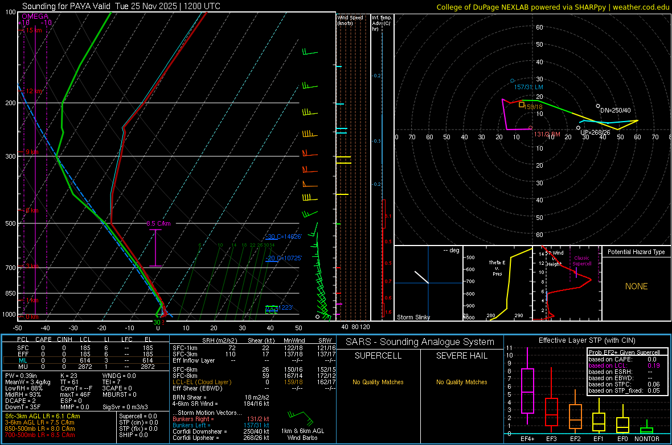Click the SFC-1km SRH row
Image resolution: width=672 pixels, height=445 pixels.
point(254,348)
